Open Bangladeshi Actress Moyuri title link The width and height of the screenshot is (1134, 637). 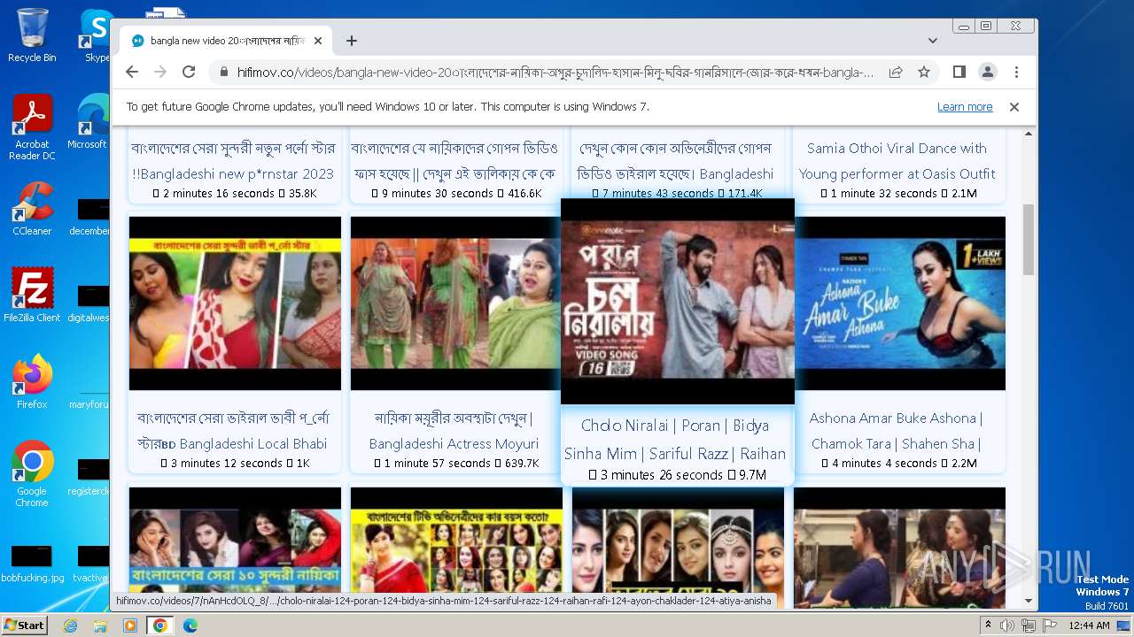454,431
